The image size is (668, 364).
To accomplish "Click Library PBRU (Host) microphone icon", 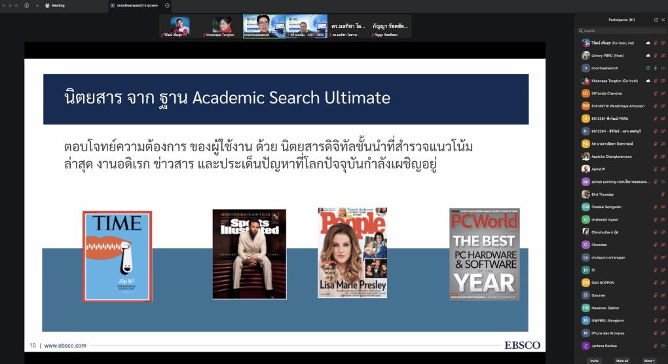I will [x=655, y=56].
